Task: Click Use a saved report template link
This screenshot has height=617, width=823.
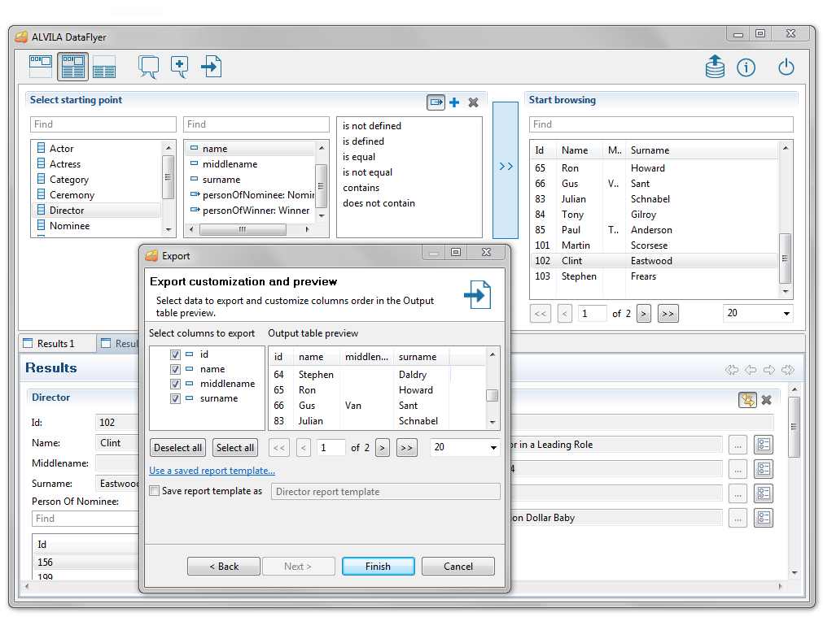Action: pyautogui.click(x=212, y=471)
